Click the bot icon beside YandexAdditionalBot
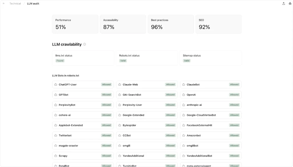Image resolution: width=293 pixels, height=167 pixels. coord(184,156)
